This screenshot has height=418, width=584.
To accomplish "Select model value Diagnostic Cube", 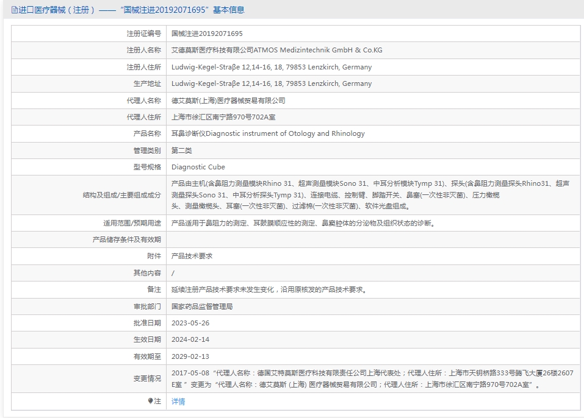I will [198, 166].
